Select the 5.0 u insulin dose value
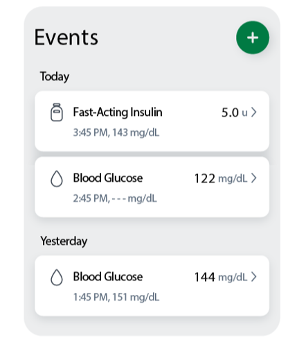 click(235, 112)
